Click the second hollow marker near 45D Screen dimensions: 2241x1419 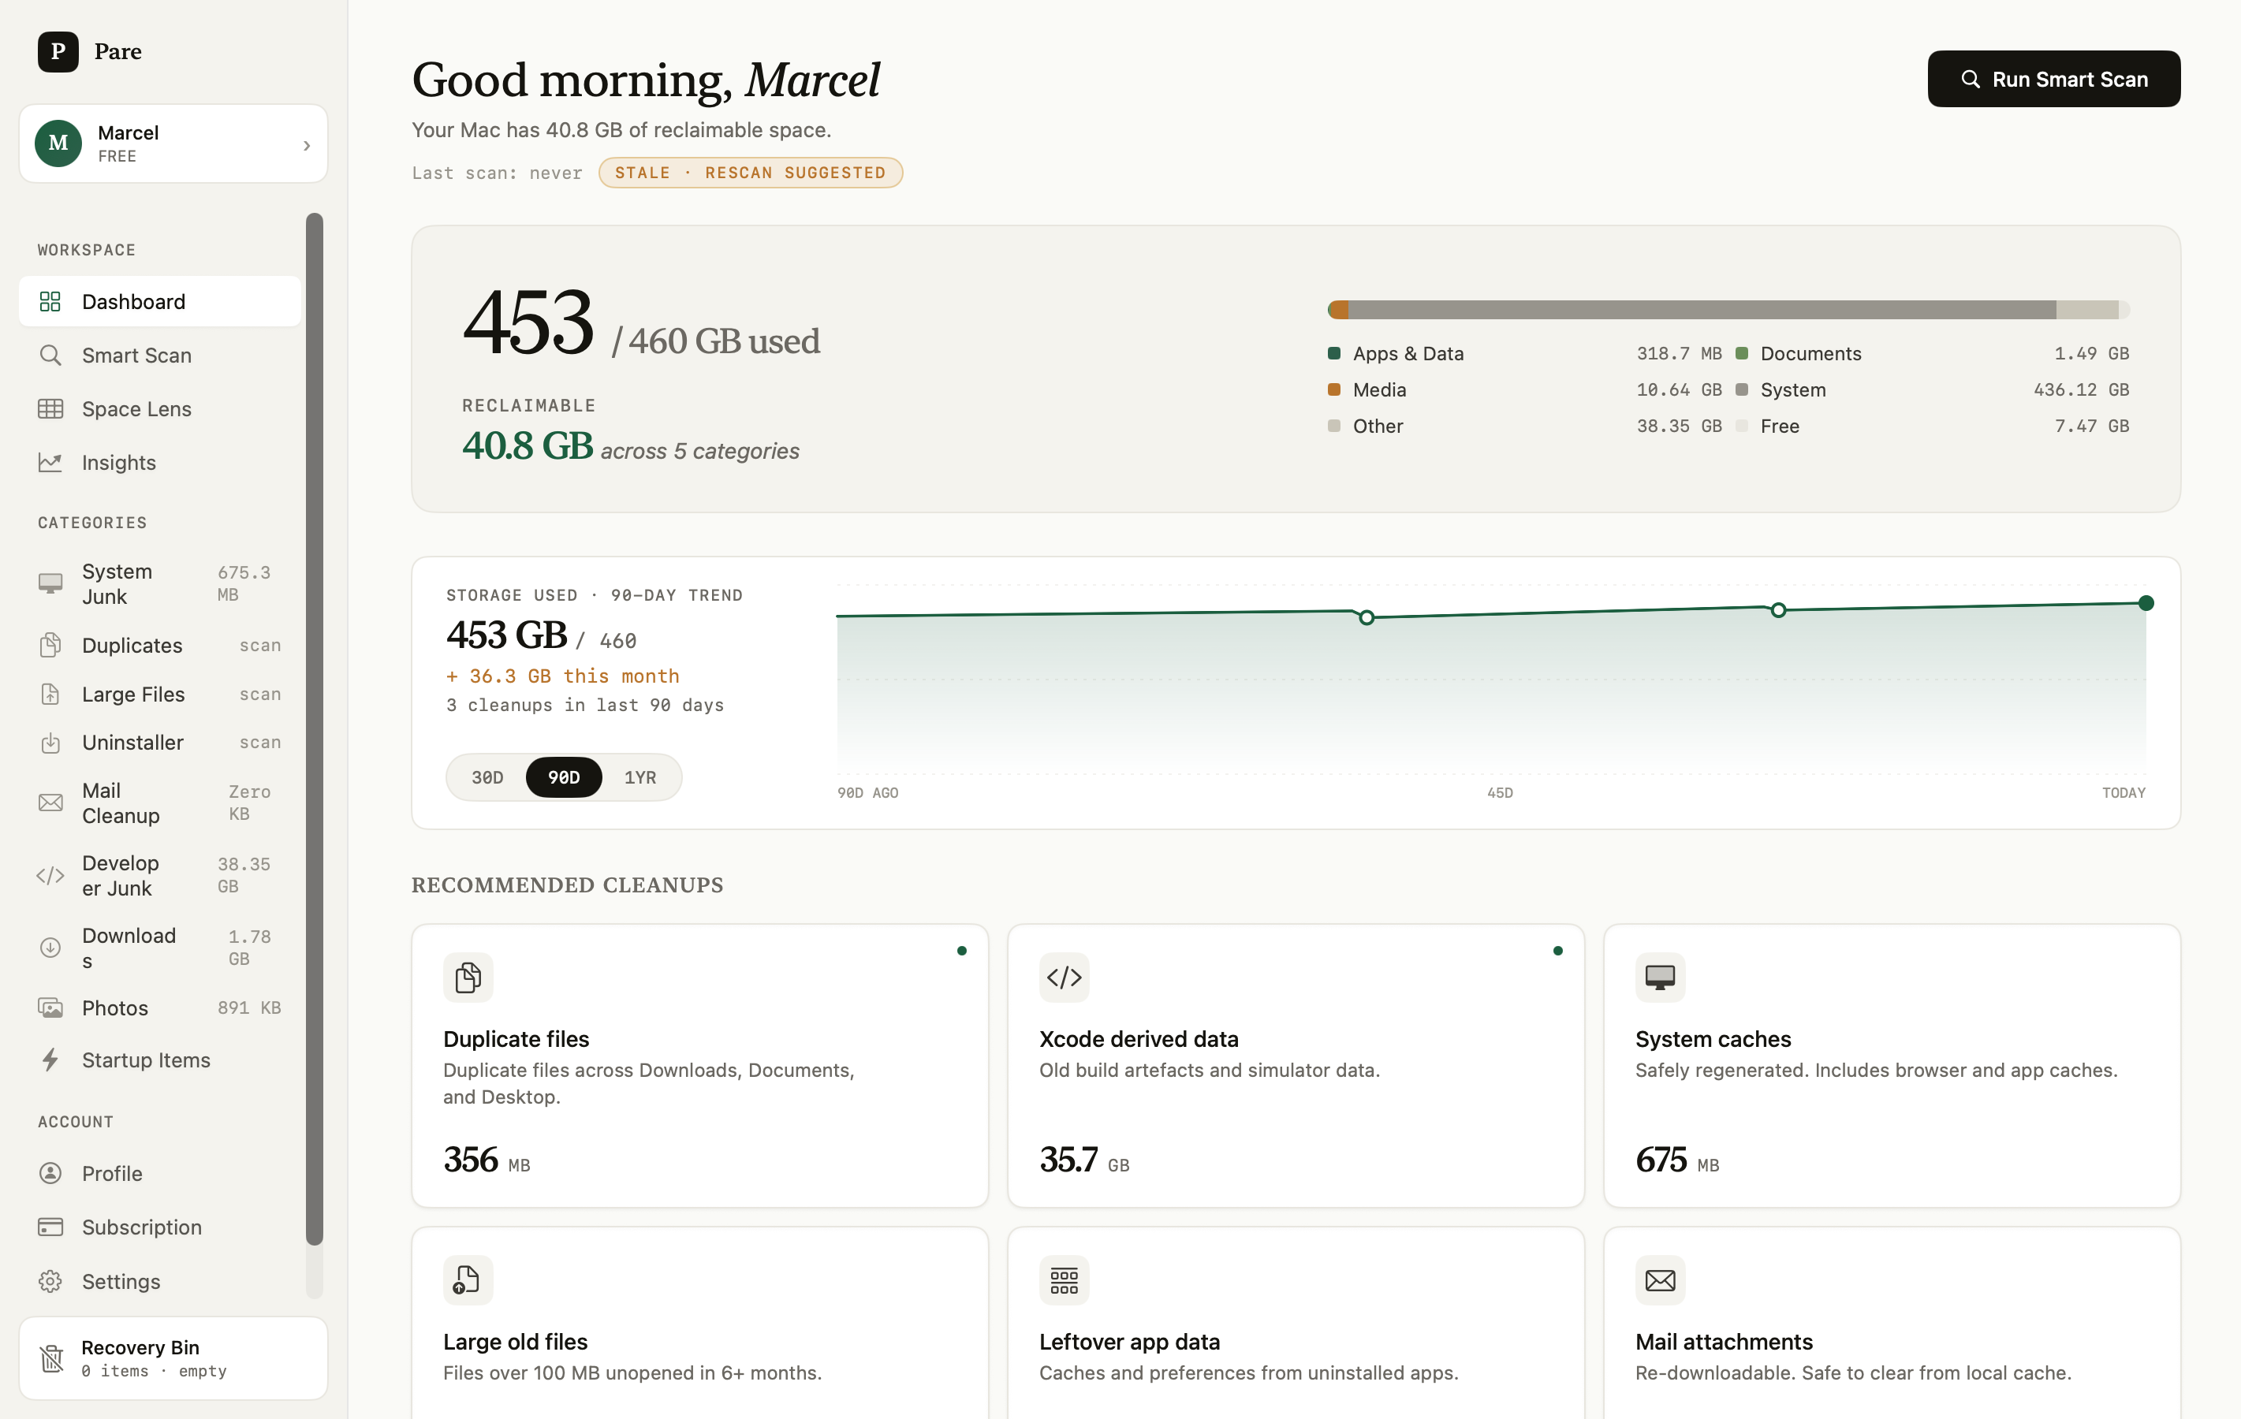coord(1778,610)
